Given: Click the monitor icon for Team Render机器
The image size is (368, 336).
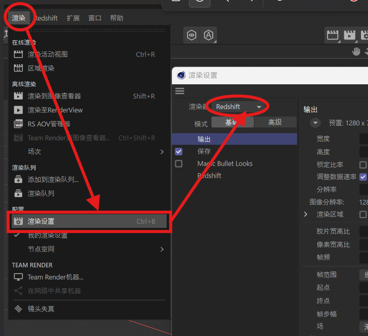Looking at the screenshot, I should [x=18, y=277].
